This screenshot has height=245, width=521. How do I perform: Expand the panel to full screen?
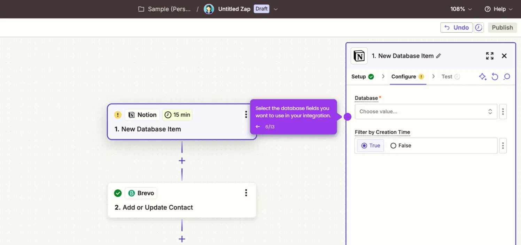pyautogui.click(x=490, y=56)
